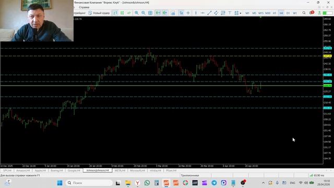
Task: Zoom out of the chart
Action: tap(144, 13)
